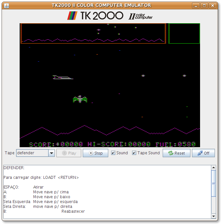Image resolution: width=221 pixels, height=224 pixels.
Task: Disable the Tape Sound checkbox
Action: pos(134,153)
